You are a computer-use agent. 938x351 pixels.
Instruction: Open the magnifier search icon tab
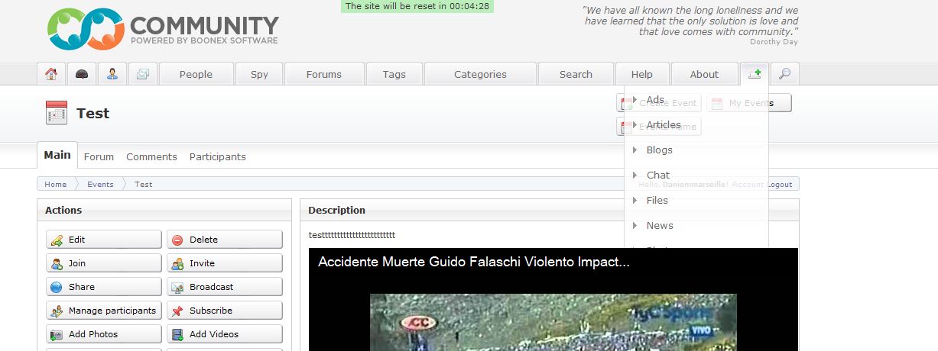pos(785,74)
